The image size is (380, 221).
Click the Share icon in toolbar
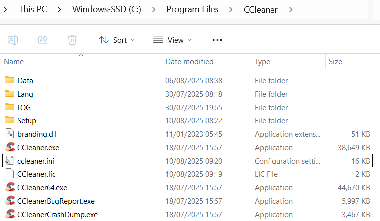click(x=43, y=40)
